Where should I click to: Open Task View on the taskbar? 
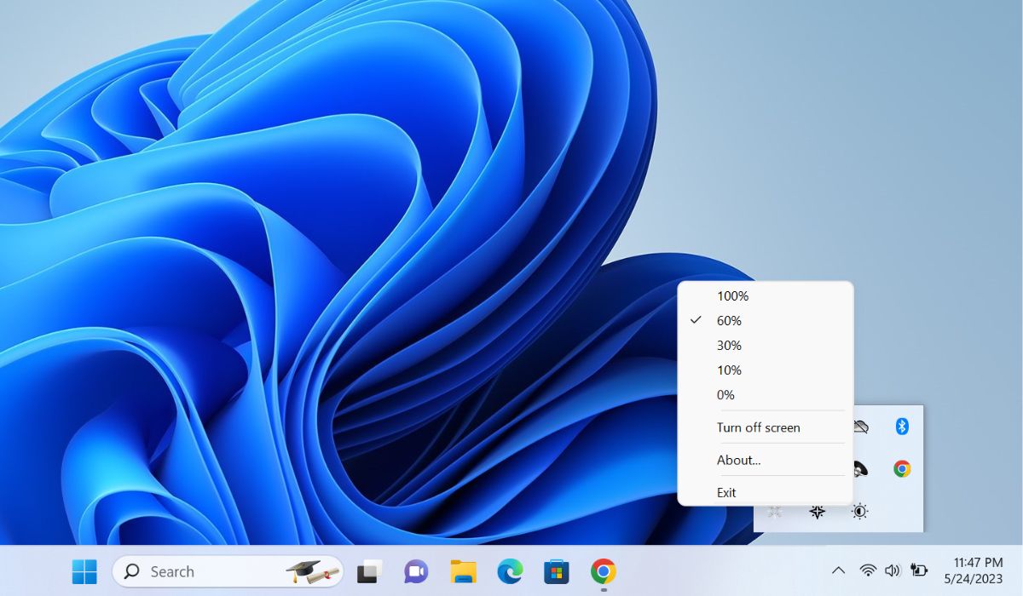(x=368, y=571)
